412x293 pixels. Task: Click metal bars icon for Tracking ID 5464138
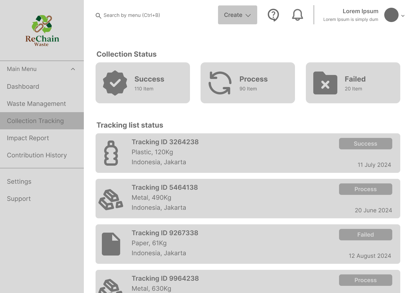[x=111, y=199]
